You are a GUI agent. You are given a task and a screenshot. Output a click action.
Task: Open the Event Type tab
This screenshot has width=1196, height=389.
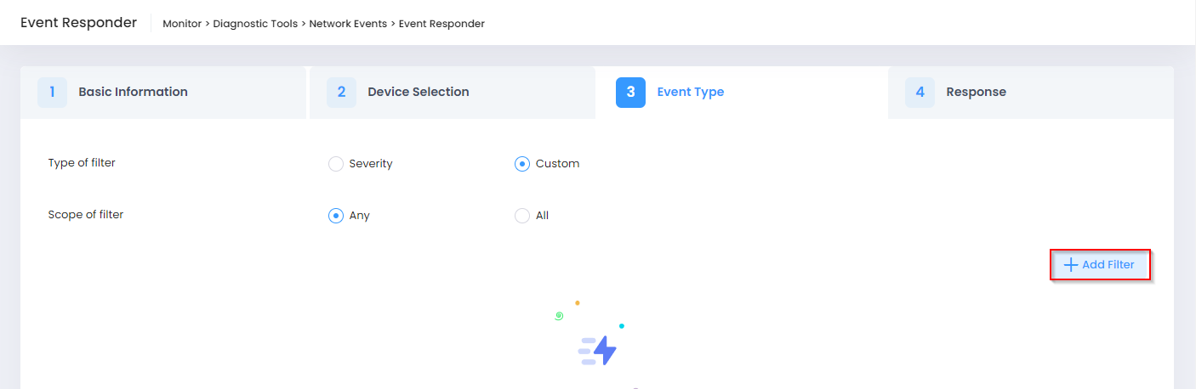click(690, 92)
